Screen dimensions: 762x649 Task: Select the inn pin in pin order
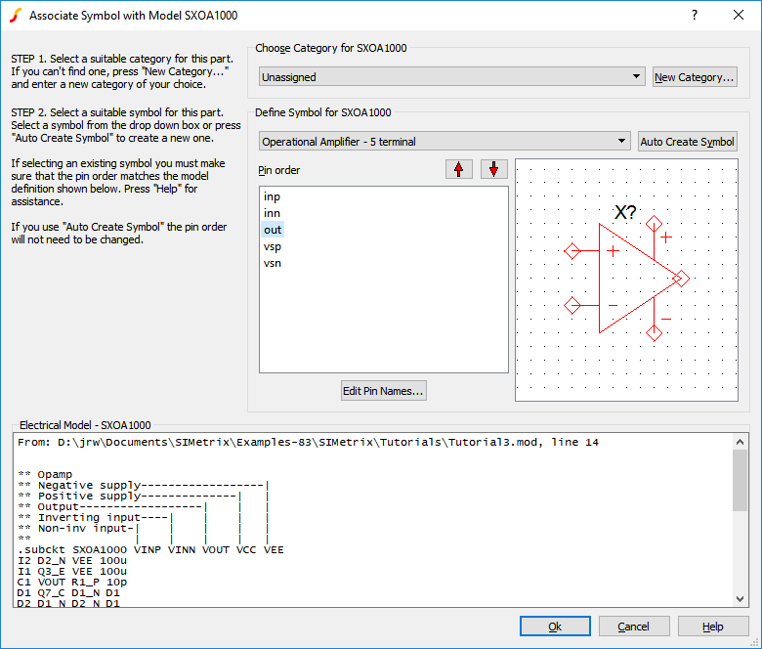(273, 213)
